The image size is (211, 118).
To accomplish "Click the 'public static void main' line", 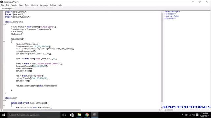I will pos(30,103).
